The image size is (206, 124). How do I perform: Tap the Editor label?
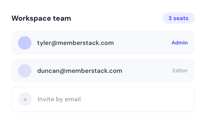180,71
